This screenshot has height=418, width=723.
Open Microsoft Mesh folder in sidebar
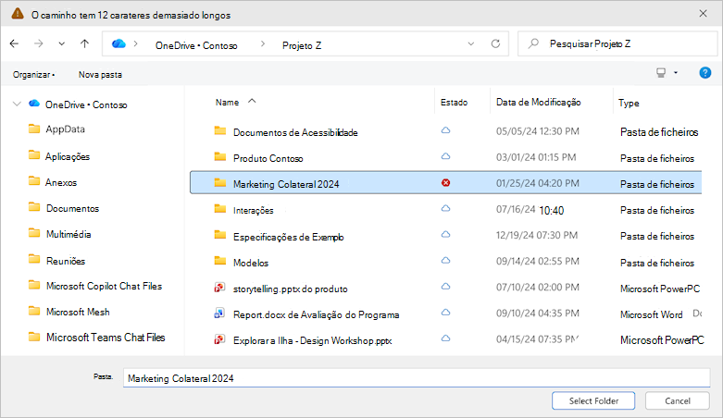coord(78,312)
